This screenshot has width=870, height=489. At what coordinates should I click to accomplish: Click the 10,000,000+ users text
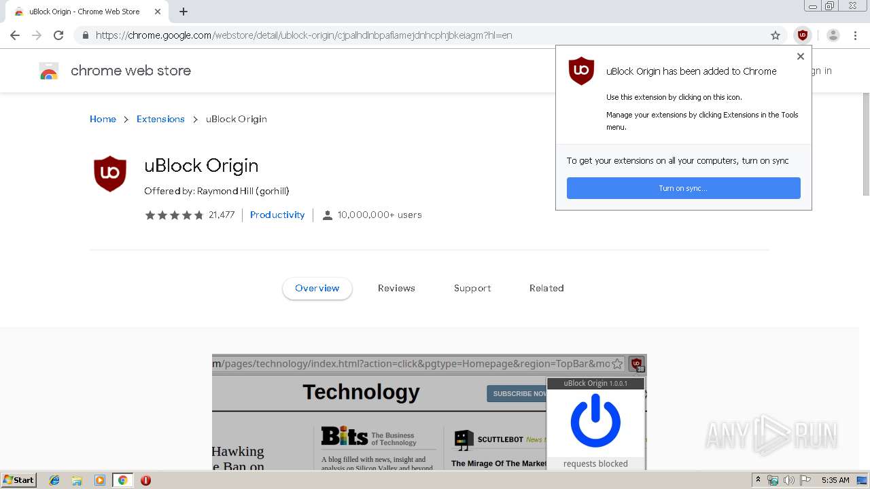tap(380, 215)
